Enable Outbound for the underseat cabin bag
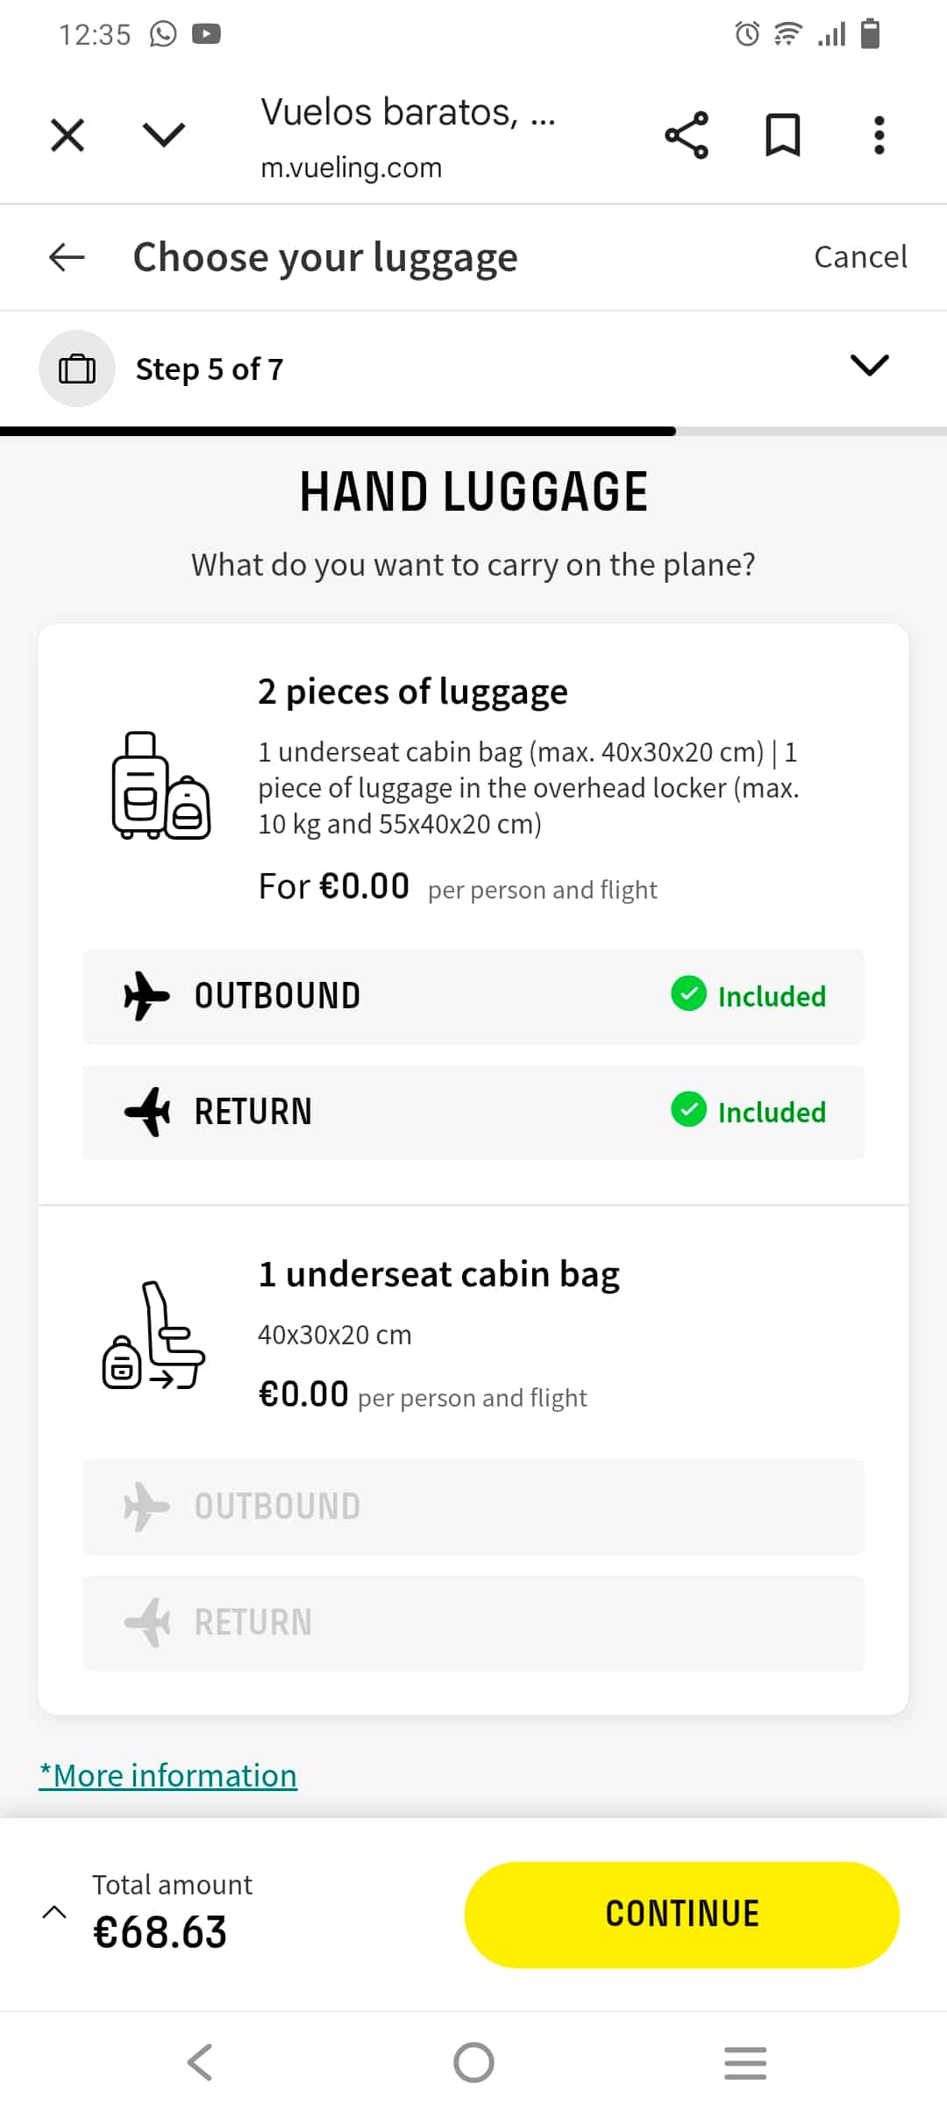The image size is (947, 2113). (x=473, y=1507)
